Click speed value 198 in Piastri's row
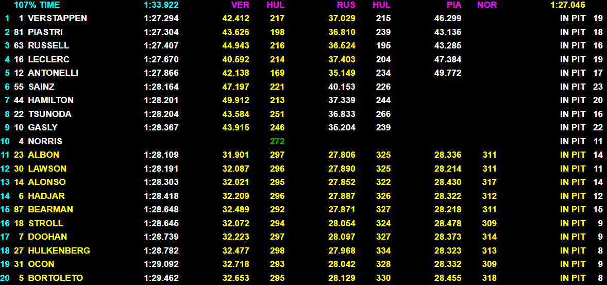 pos(277,32)
